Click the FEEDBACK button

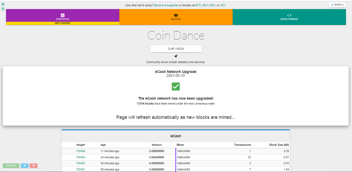pyautogui.click(x=11, y=166)
